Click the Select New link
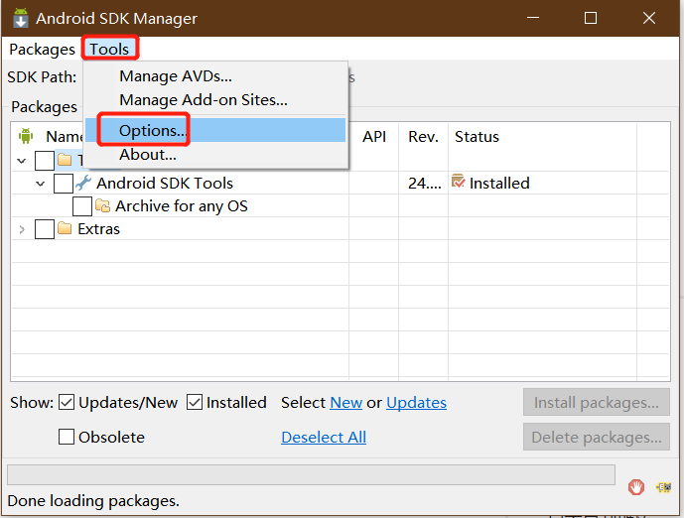Screen dimensions: 684x518 point(346,403)
